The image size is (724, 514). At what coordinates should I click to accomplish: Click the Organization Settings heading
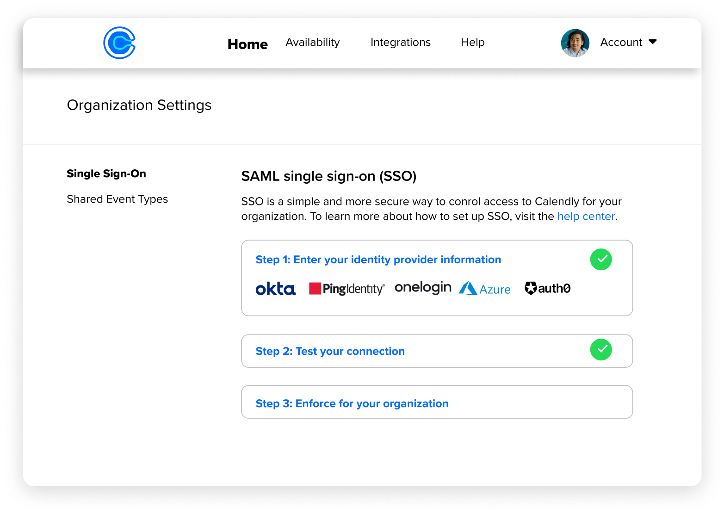tap(139, 105)
